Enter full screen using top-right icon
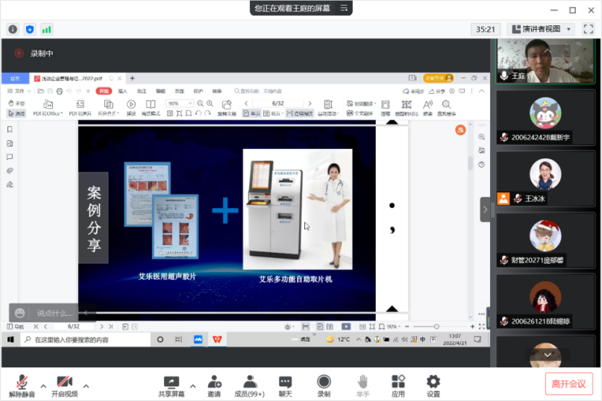 click(588, 29)
